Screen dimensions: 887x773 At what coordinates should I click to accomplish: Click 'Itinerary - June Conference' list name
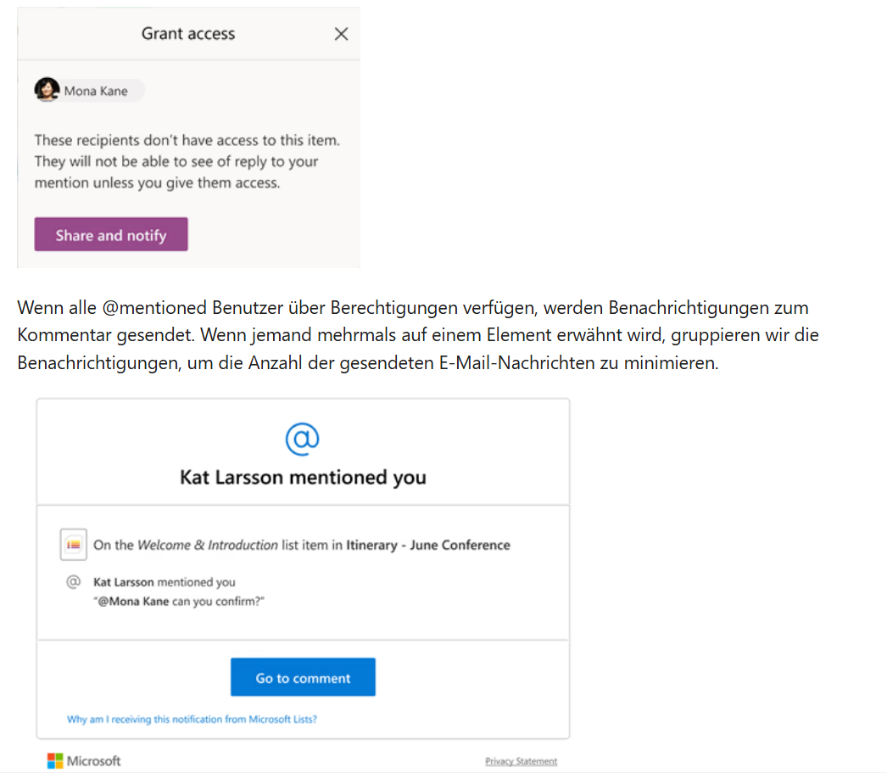(x=428, y=545)
